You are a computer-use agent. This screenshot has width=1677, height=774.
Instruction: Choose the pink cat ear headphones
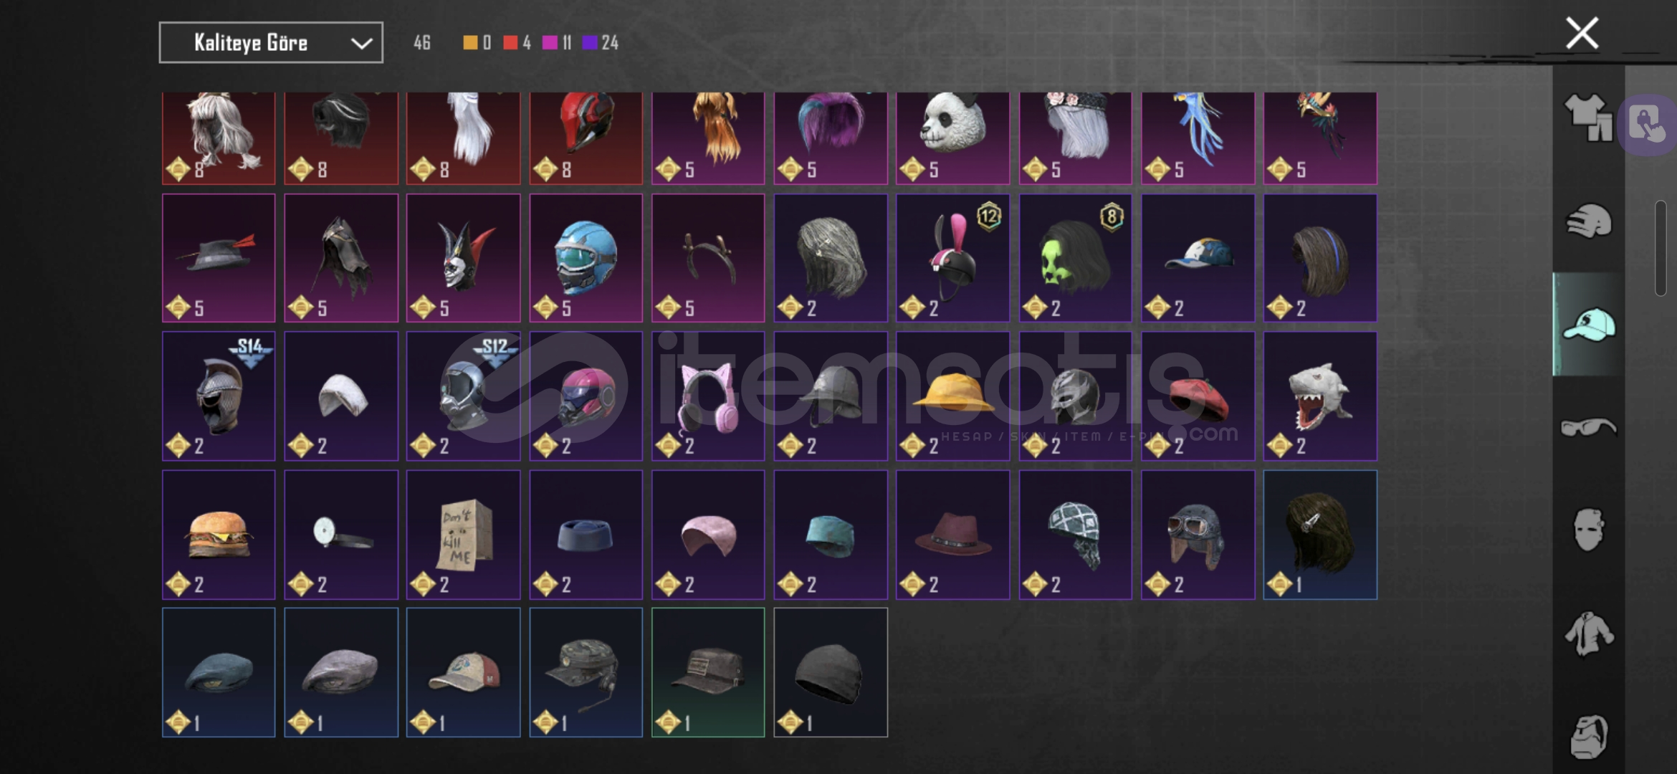(708, 396)
